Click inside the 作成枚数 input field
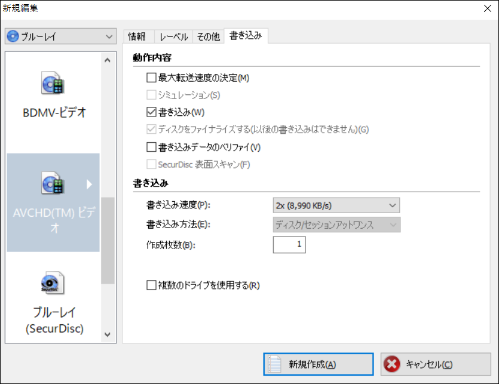The height and width of the screenshot is (384, 499). pos(289,244)
